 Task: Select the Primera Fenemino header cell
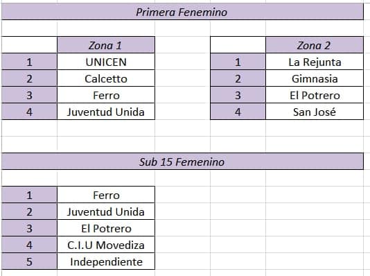tap(182, 12)
